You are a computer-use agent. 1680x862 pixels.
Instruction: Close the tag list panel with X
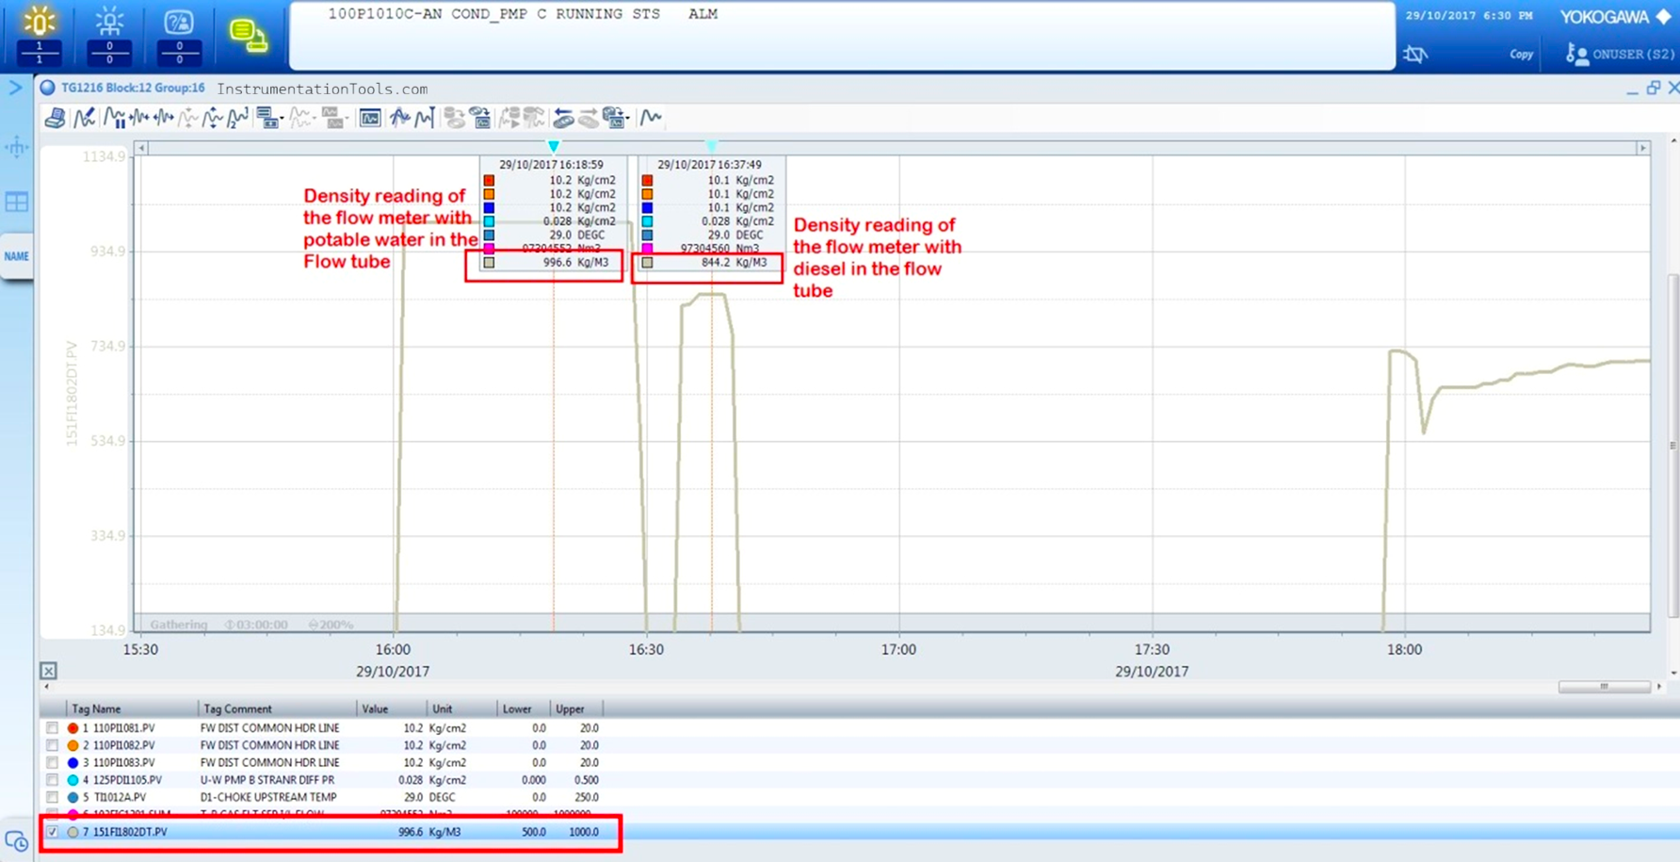pyautogui.click(x=48, y=671)
